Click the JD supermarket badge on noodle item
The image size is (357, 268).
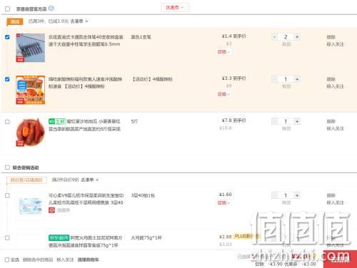(59, 237)
